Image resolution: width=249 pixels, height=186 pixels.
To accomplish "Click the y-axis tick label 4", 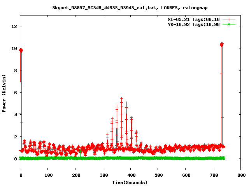I will tap(16, 115).
